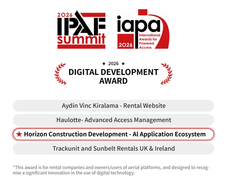Select Aydin Vinc Kiralama - Rental Website entry

click(x=113, y=106)
